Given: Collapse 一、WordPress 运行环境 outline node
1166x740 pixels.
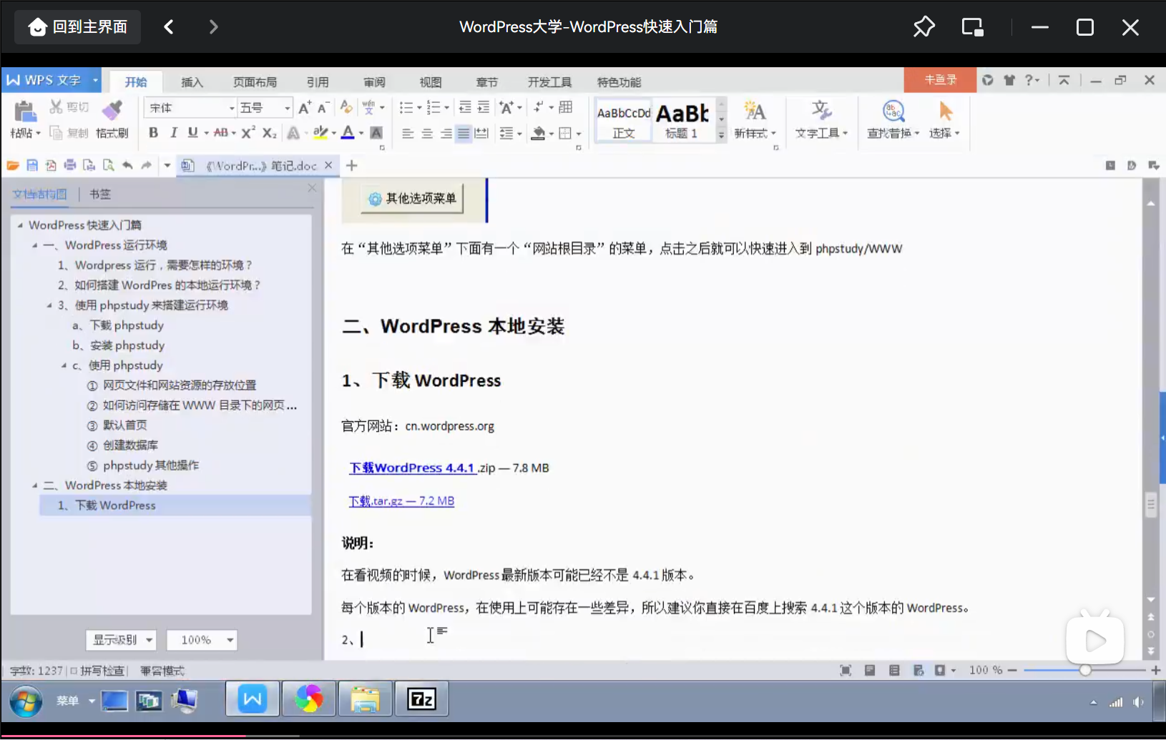Looking at the screenshot, I should (x=34, y=245).
